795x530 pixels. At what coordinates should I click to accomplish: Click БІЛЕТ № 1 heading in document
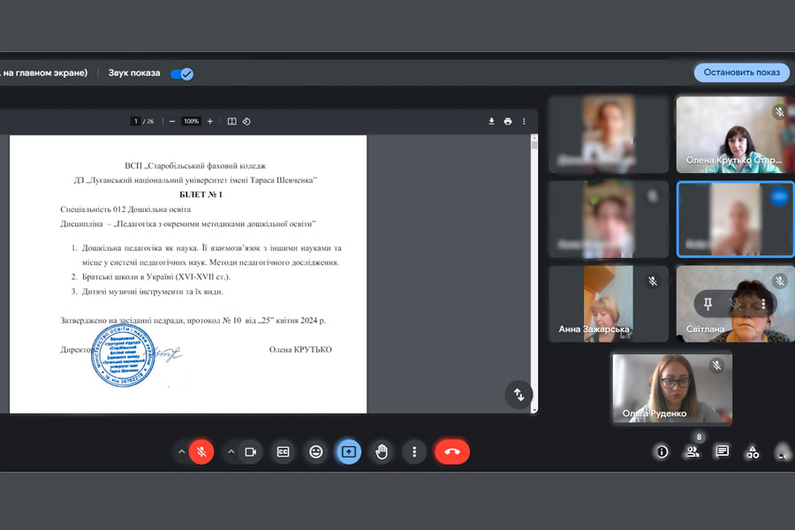coord(201,194)
